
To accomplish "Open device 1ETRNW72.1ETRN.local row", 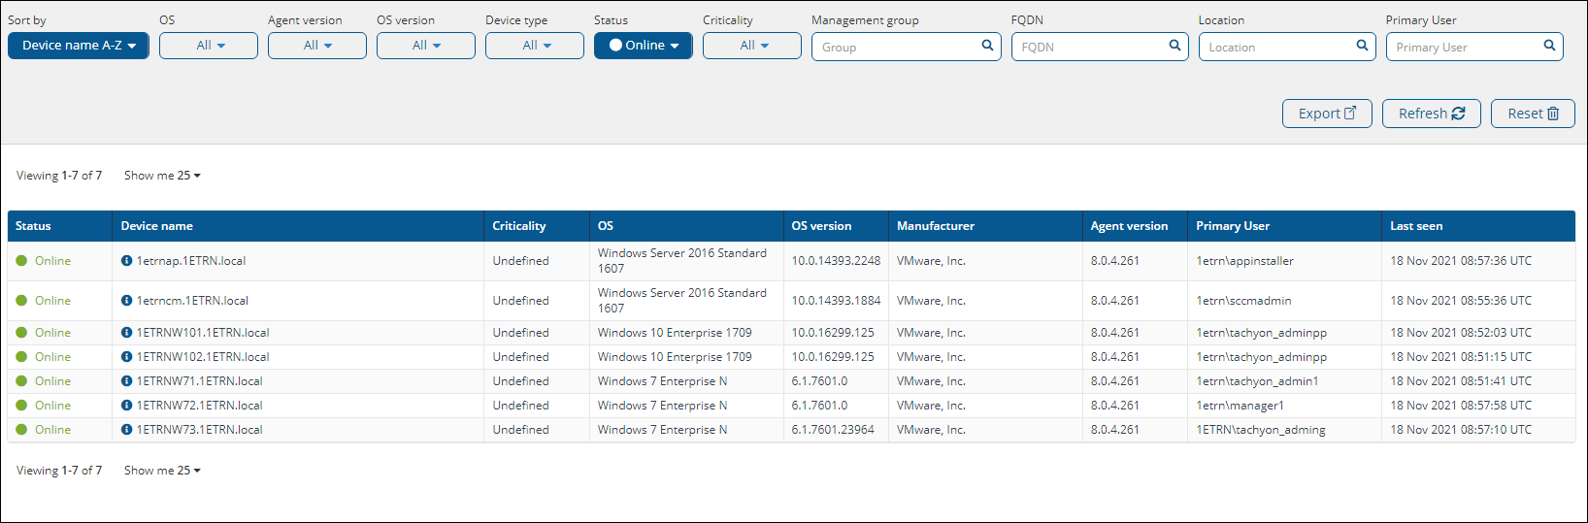I will [200, 406].
